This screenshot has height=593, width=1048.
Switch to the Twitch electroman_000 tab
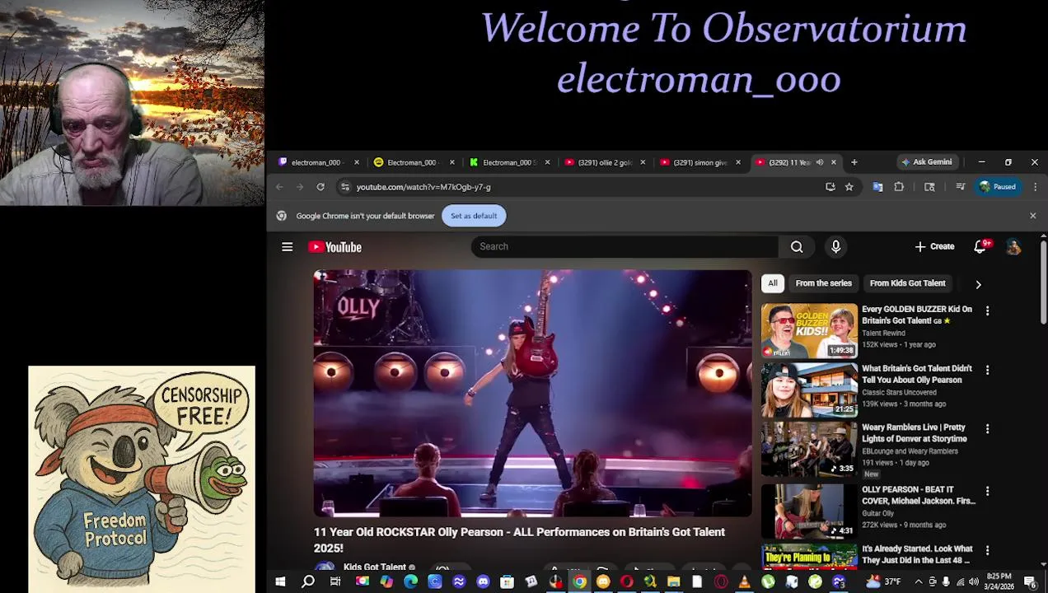(319, 162)
